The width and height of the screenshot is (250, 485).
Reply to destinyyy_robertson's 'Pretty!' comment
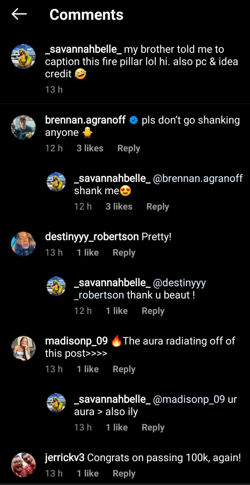[x=124, y=253]
